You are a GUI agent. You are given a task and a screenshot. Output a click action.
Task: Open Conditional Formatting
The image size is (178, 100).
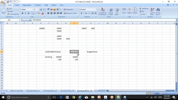click(x=103, y=11)
